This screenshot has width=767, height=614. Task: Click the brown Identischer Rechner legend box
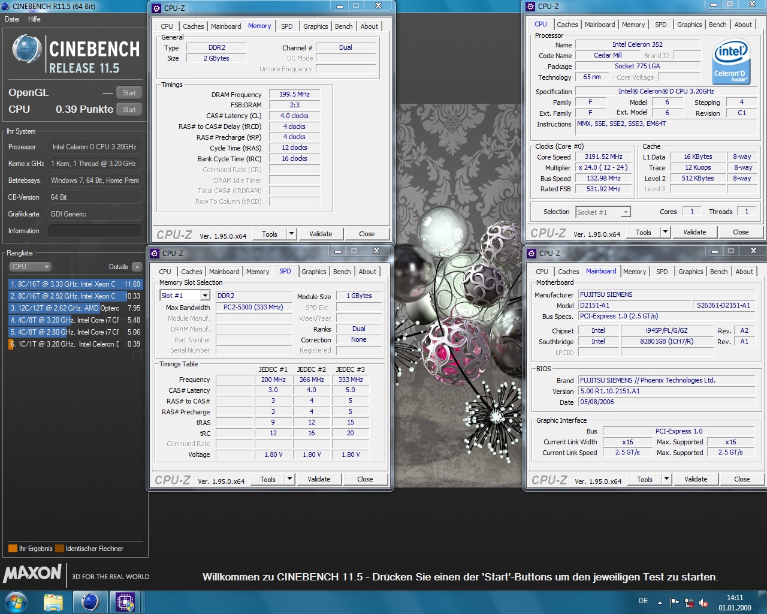pos(59,548)
